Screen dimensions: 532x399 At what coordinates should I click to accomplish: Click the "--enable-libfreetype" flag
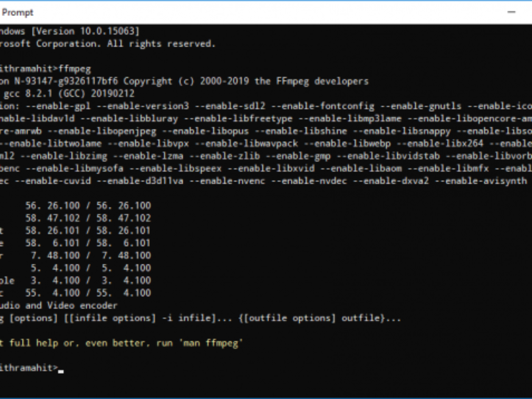coord(238,119)
